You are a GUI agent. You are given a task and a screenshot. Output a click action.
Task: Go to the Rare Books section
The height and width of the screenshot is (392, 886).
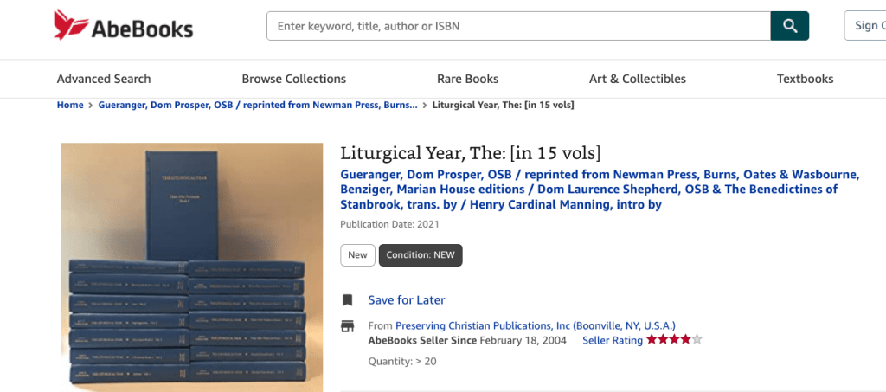[x=467, y=79]
